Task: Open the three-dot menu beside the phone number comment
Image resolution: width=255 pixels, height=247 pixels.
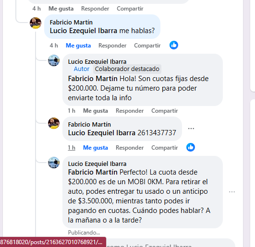Action: (x=191, y=129)
